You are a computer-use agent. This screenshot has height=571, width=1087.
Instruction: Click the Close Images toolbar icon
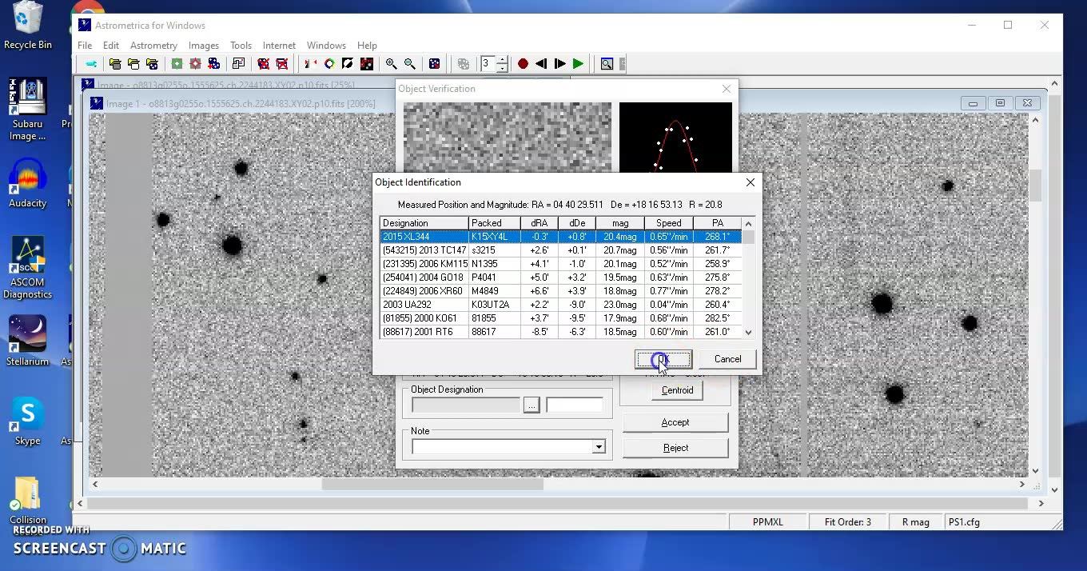263,64
